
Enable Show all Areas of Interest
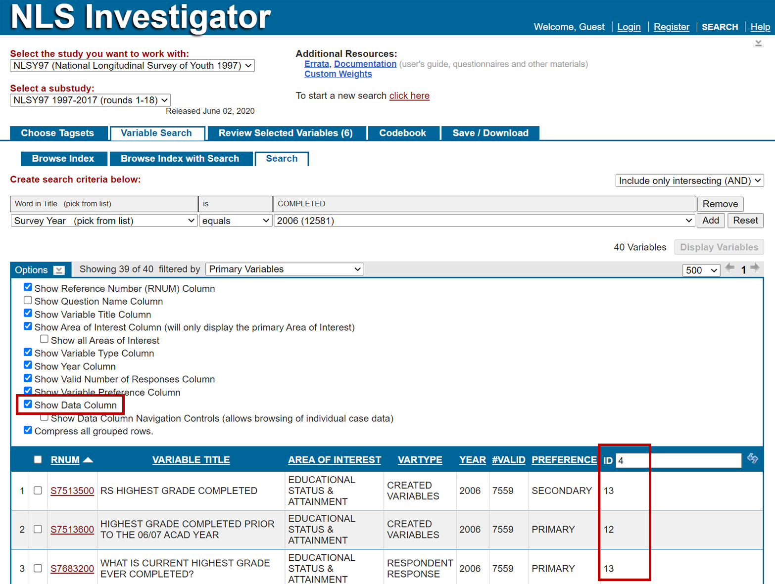[x=44, y=339]
